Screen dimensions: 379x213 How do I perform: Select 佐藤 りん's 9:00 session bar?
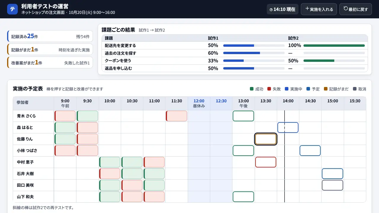(65, 139)
